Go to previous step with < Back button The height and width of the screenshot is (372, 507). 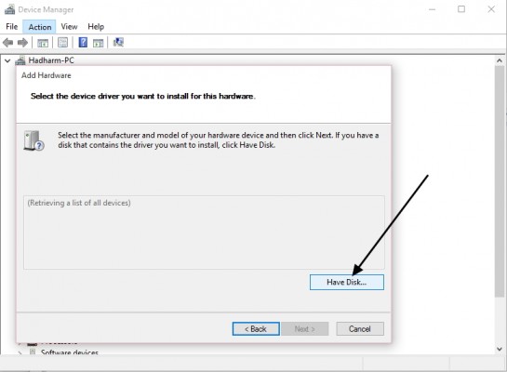(x=256, y=328)
